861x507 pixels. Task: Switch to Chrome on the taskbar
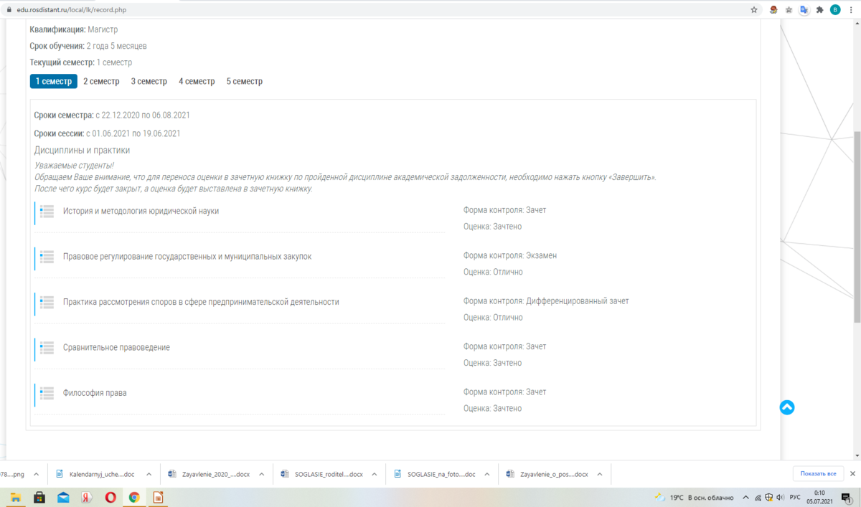(x=134, y=497)
